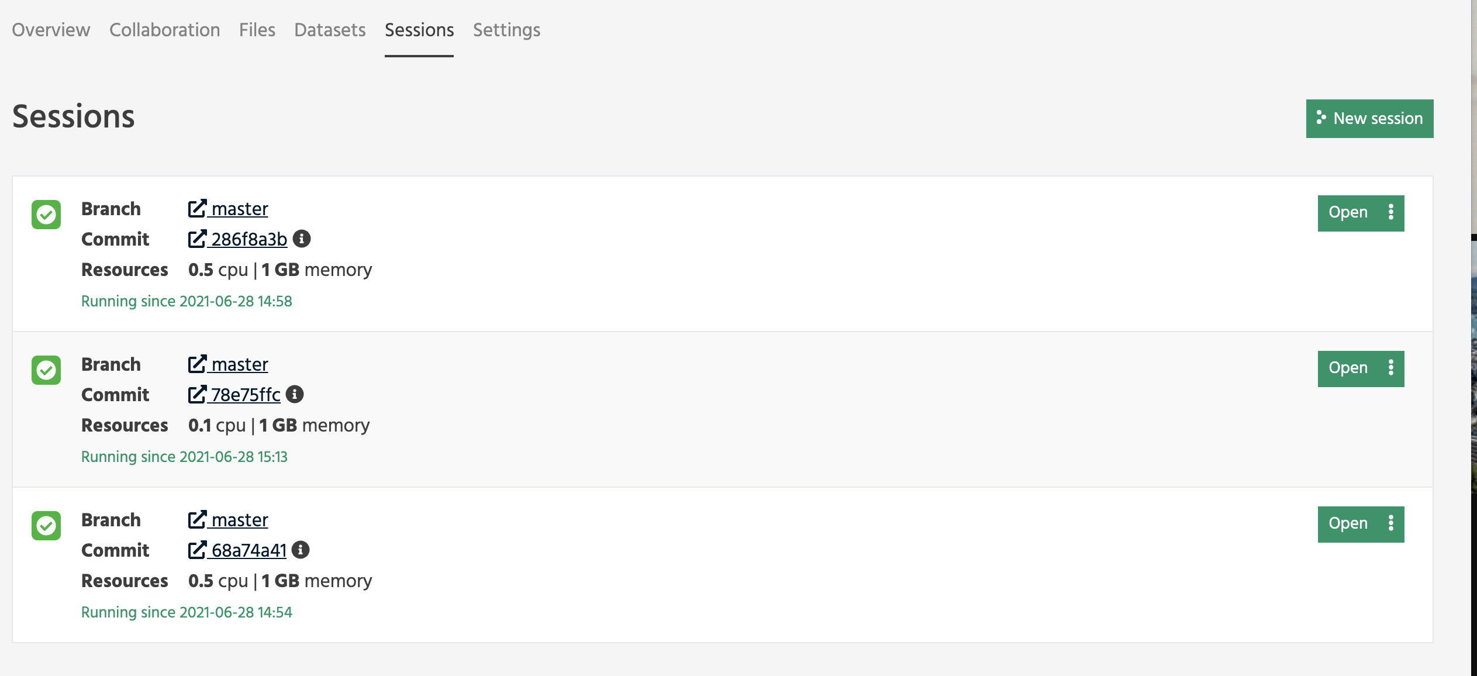Image resolution: width=1477 pixels, height=676 pixels.
Task: Open the first running session
Action: [1348, 212]
